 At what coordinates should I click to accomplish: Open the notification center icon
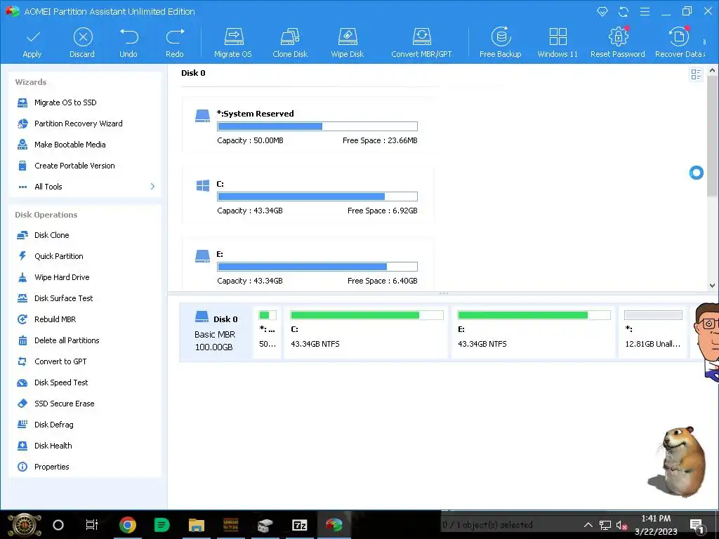point(697,526)
